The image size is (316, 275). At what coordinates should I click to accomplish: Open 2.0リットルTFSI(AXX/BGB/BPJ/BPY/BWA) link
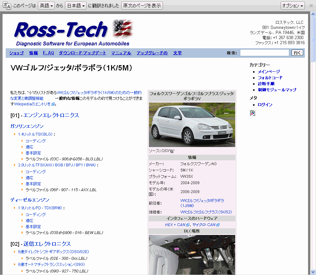57,165
